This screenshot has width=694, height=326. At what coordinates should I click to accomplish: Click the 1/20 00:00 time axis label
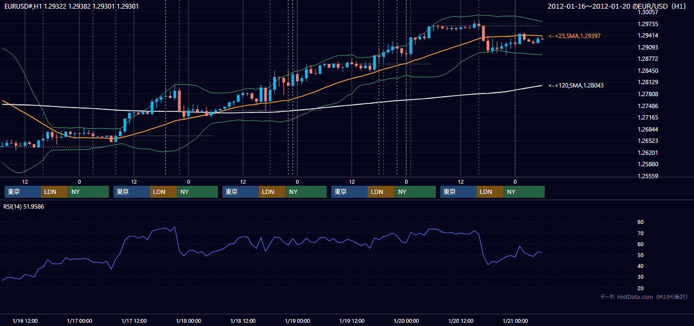[406, 321]
